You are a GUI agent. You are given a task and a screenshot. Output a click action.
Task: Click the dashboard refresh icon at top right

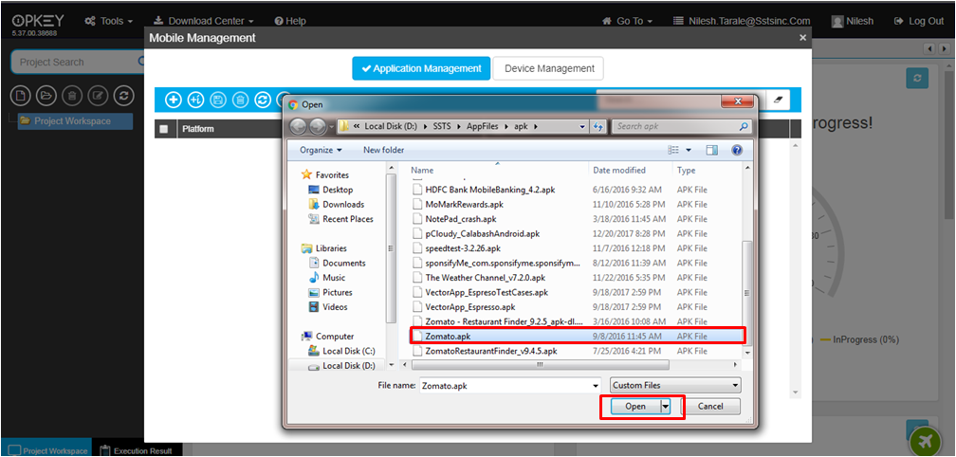point(917,79)
